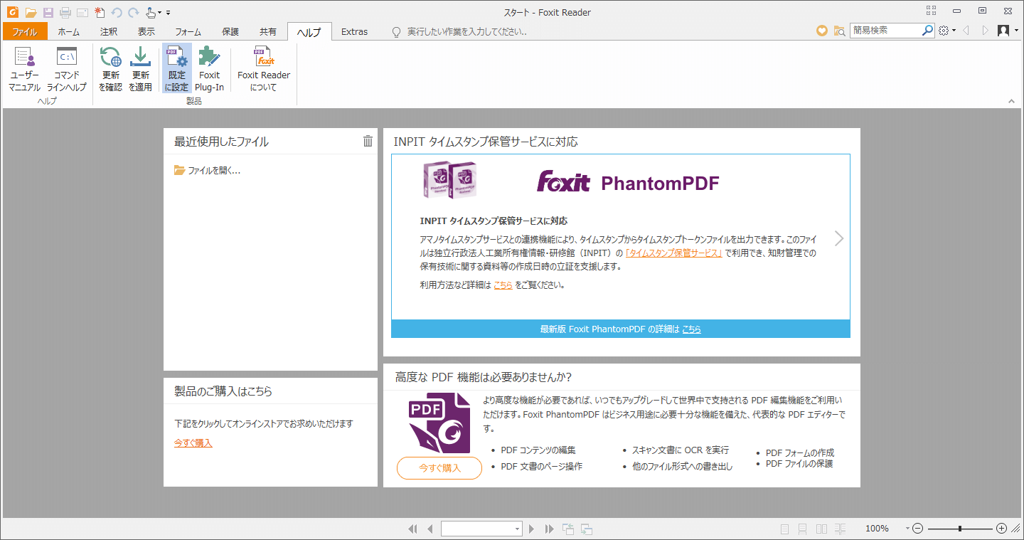Click the orange heart icon
Screen dimensions: 1024x540
point(822,31)
